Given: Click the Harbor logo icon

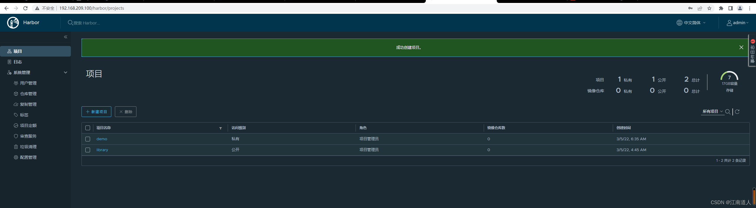Looking at the screenshot, I should point(13,23).
